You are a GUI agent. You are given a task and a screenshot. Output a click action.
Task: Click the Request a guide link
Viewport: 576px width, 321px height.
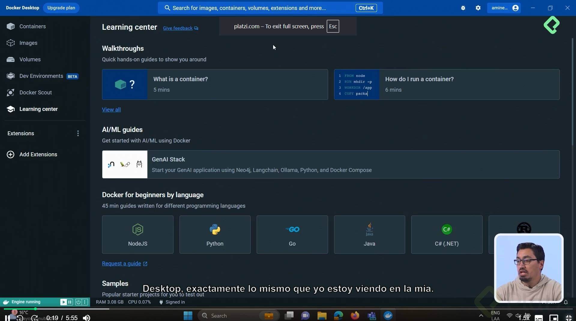point(125,264)
